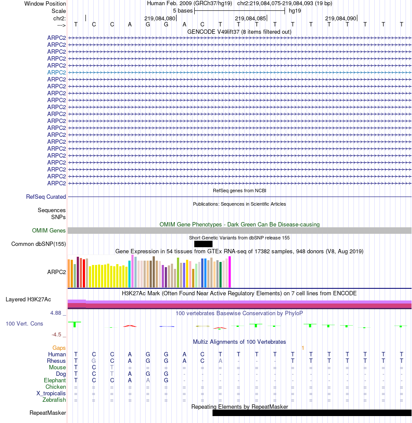
Task: Click the '--->' sequence direction label
Action: coord(61,25)
